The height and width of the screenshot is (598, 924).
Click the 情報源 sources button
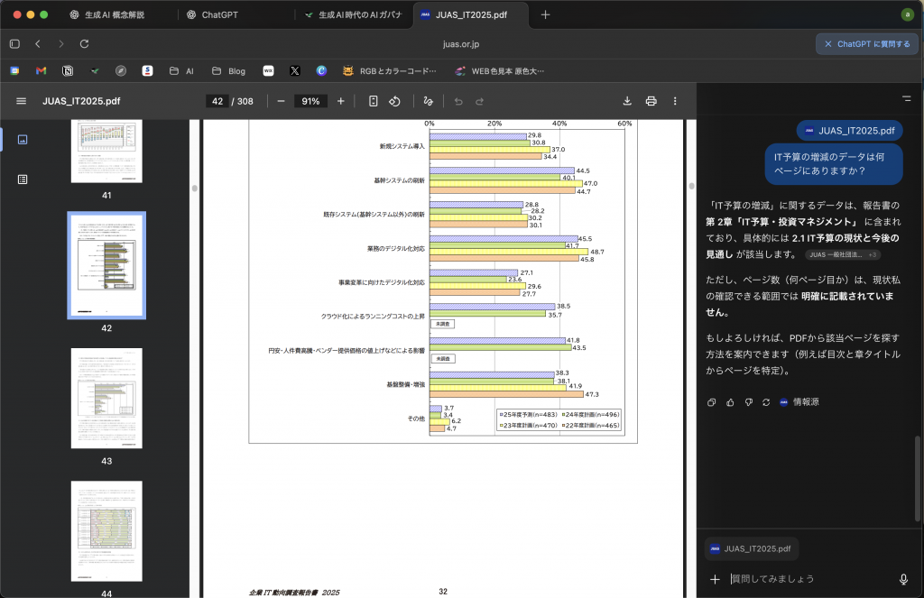click(799, 402)
